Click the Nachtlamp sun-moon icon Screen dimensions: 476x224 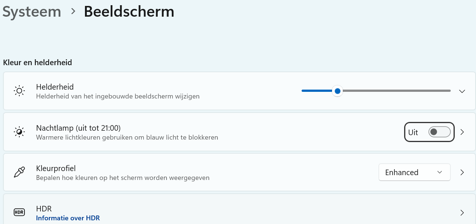[19, 132]
